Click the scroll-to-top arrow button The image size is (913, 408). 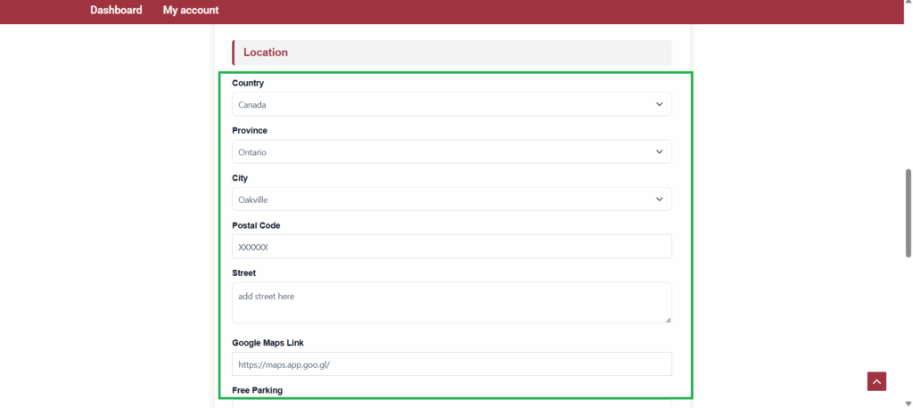876,381
